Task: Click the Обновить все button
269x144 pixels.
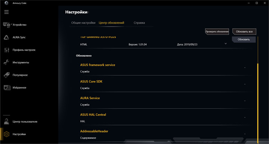Action: [x=244, y=31]
